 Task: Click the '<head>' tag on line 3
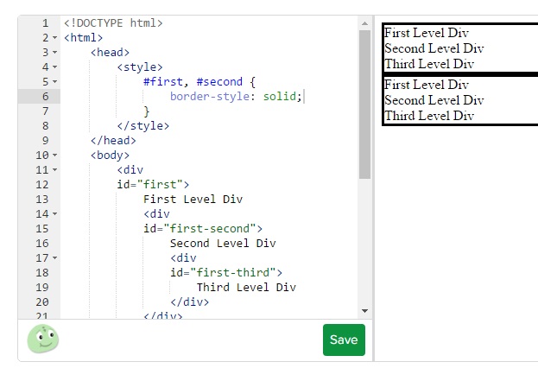point(110,52)
